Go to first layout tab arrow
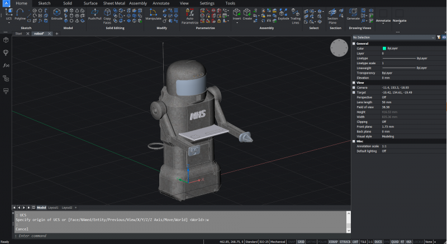The height and width of the screenshot is (244, 447). (15, 208)
